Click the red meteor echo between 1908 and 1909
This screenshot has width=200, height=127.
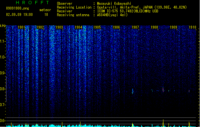pos(163,90)
